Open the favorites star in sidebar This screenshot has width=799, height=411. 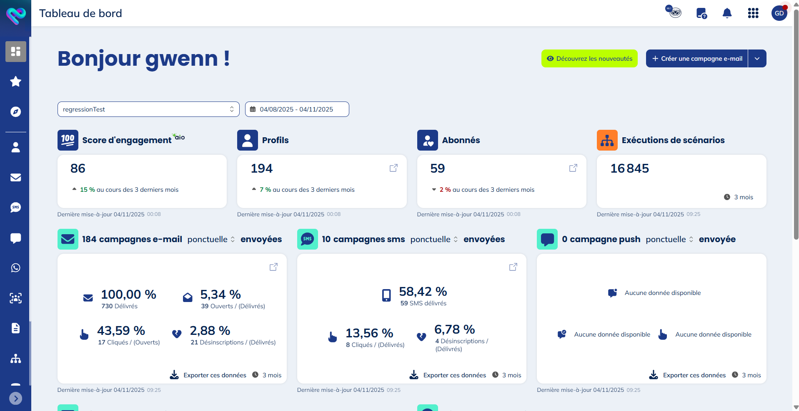point(15,82)
